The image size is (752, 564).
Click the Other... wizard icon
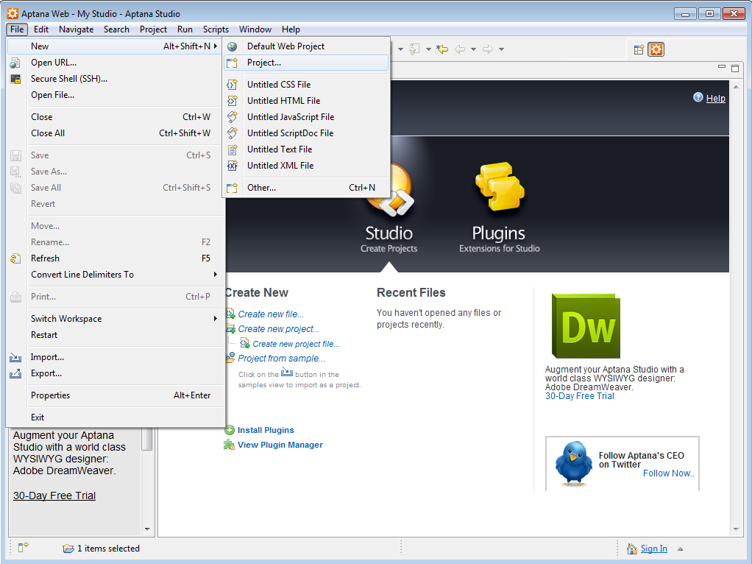232,188
